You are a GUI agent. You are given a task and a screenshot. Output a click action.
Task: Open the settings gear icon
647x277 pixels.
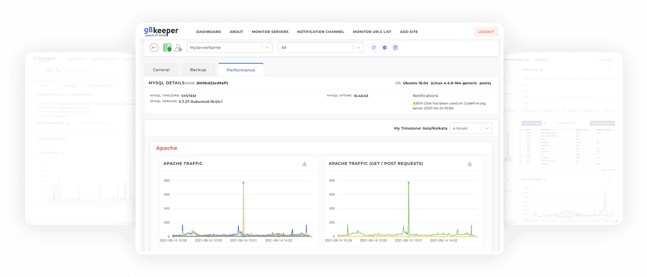point(385,47)
